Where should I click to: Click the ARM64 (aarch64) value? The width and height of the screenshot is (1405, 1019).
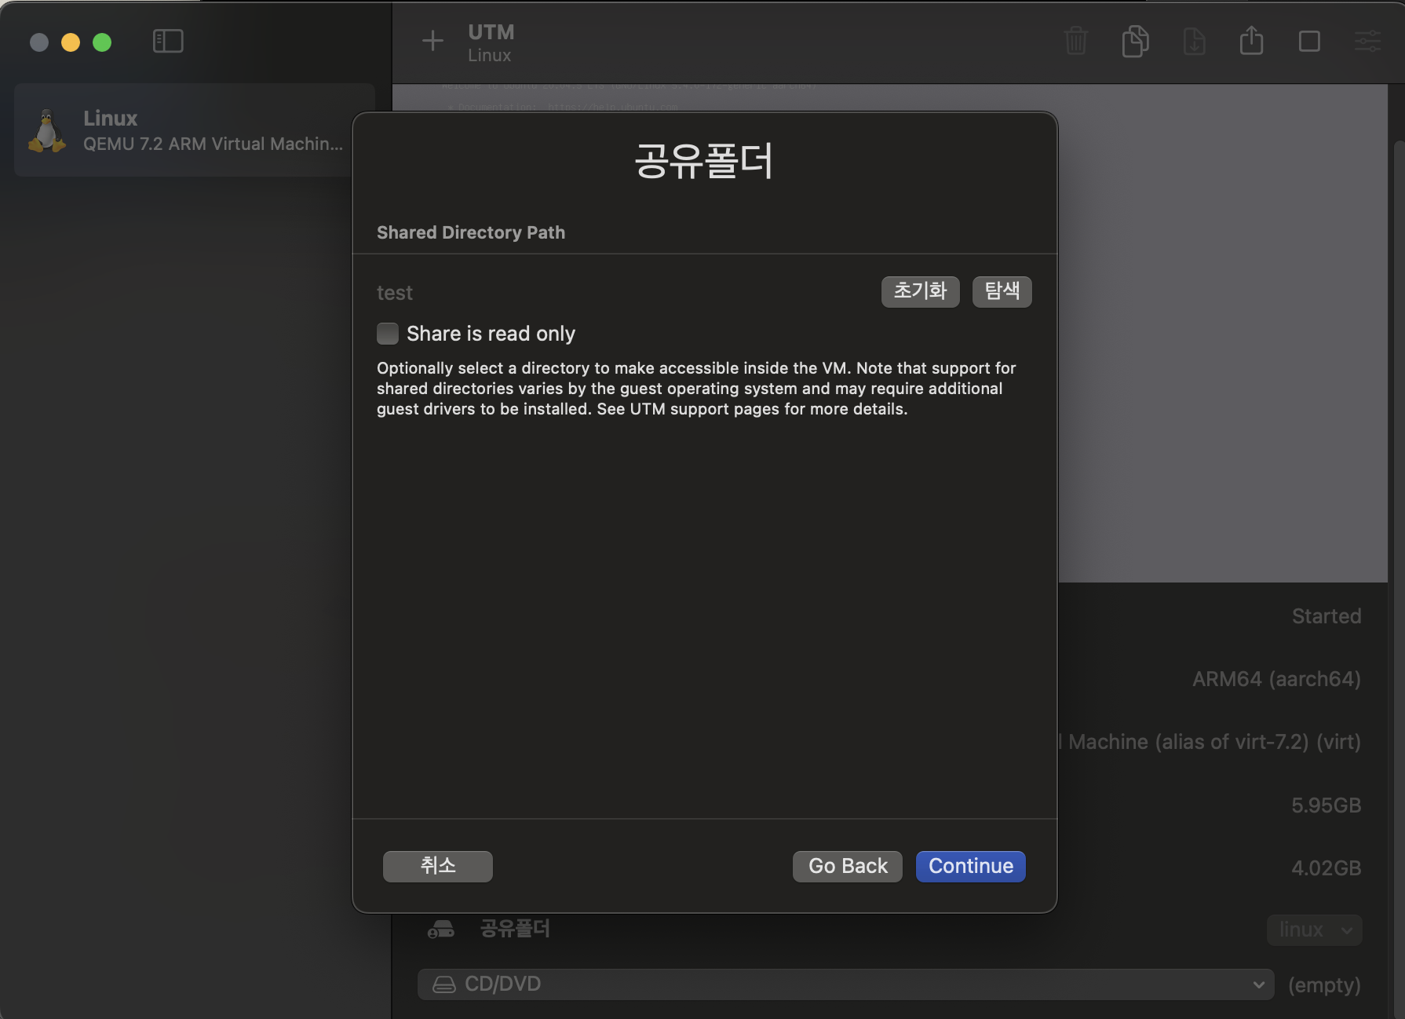point(1276,679)
